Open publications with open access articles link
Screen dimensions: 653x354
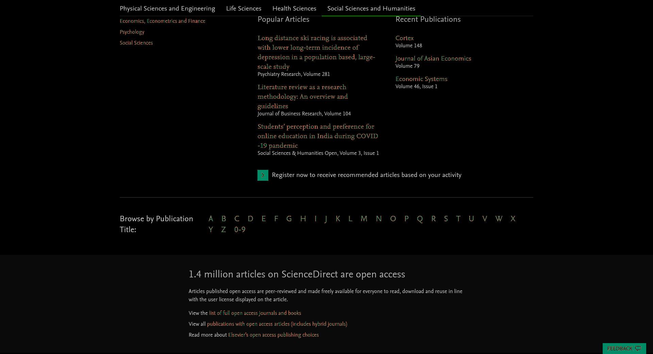(277, 324)
